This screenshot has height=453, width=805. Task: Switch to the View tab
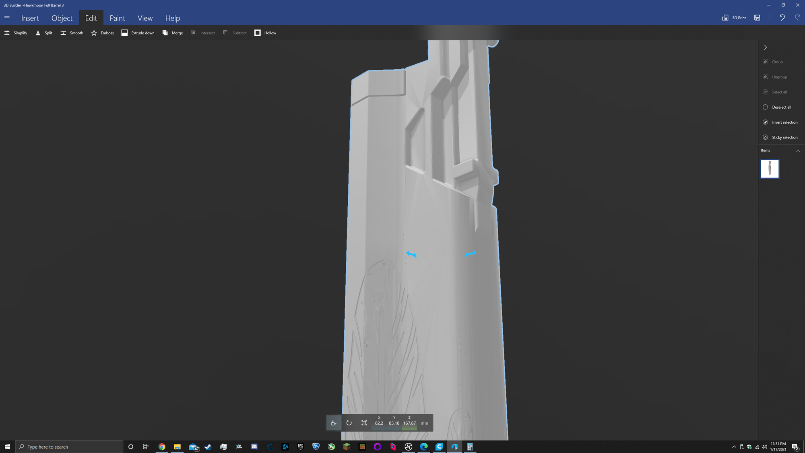[x=145, y=18]
